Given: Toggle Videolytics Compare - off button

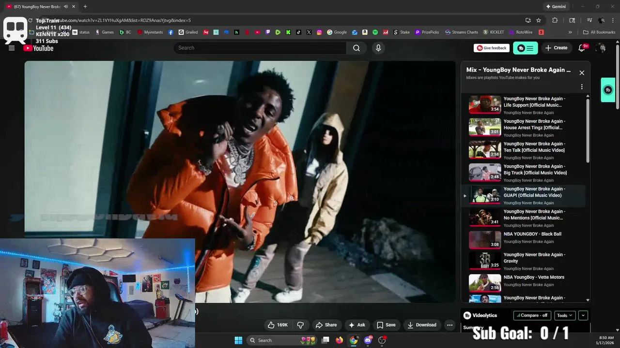Looking at the screenshot, I should tap(532, 315).
